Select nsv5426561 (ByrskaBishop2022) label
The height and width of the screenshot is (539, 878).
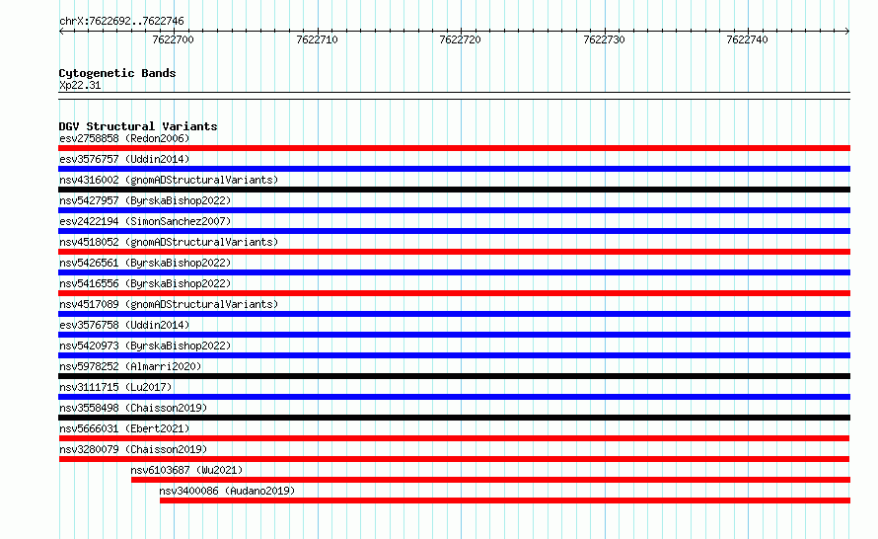[145, 263]
